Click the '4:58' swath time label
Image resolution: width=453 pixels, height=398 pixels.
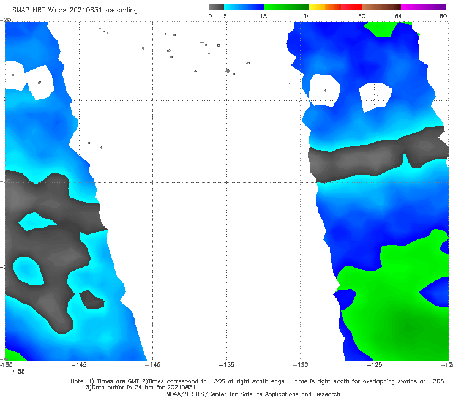[x=19, y=372]
